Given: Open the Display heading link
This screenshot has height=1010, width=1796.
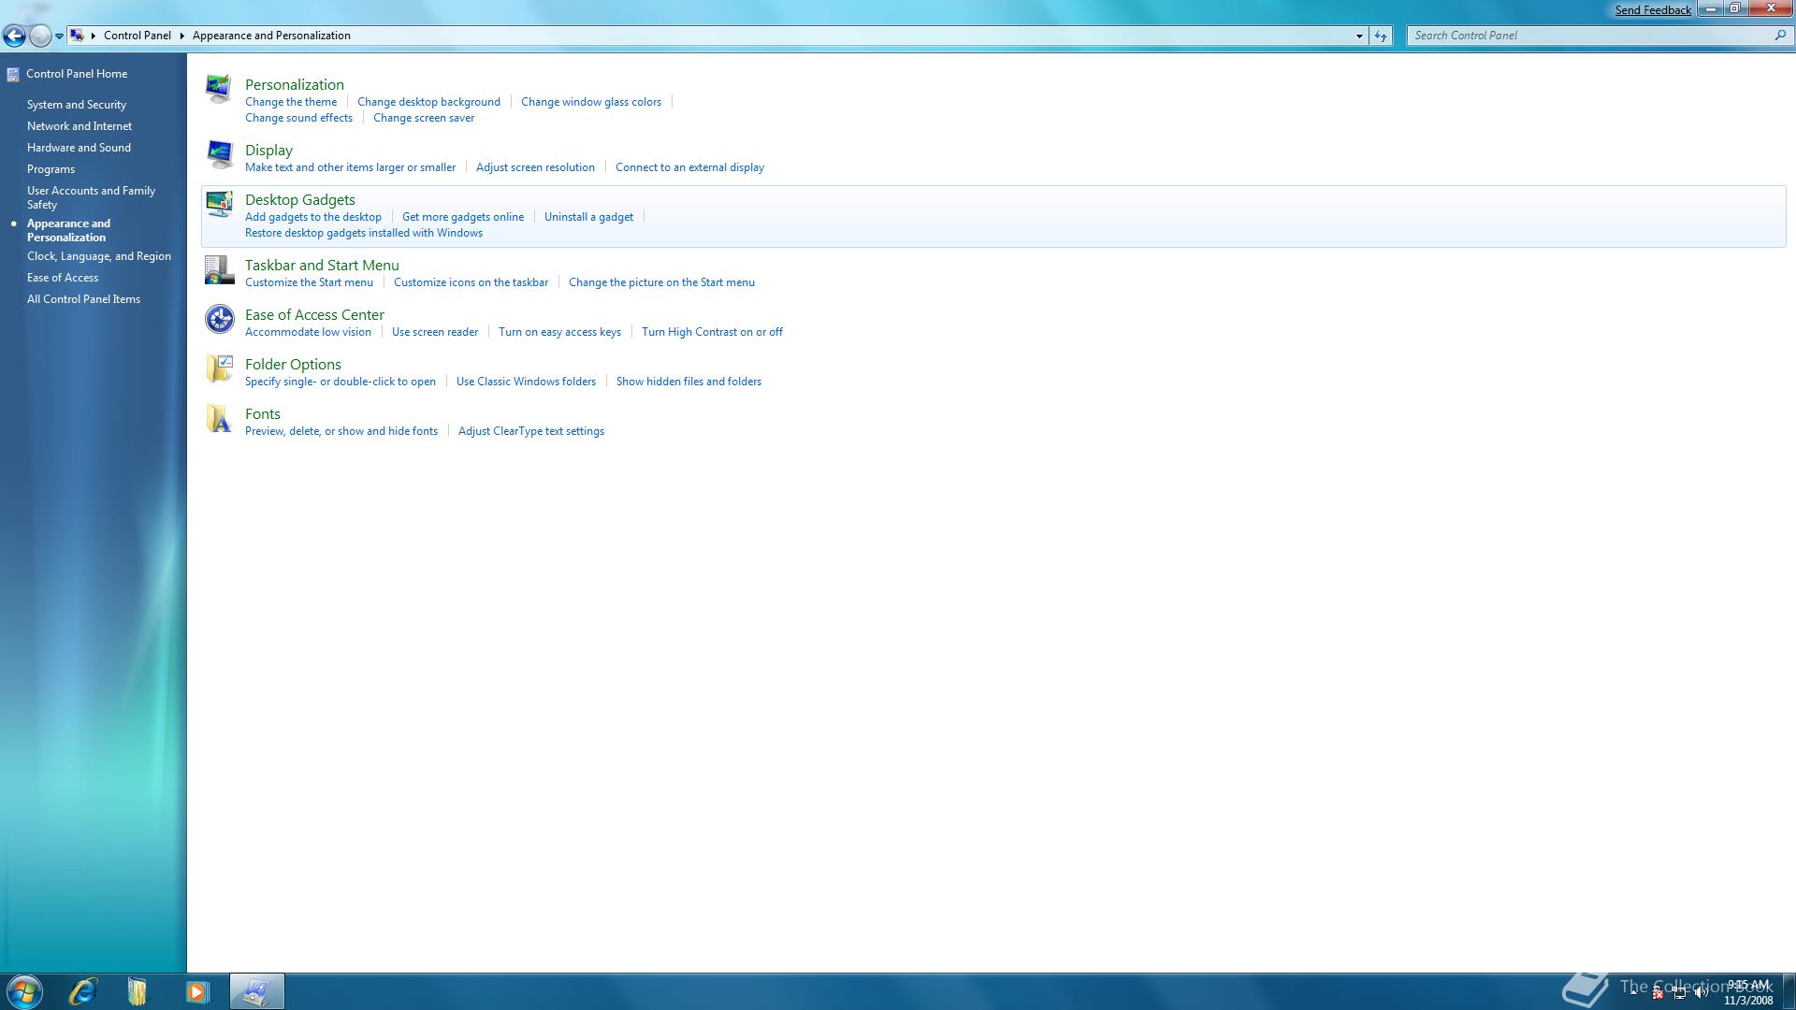Looking at the screenshot, I should [268, 150].
